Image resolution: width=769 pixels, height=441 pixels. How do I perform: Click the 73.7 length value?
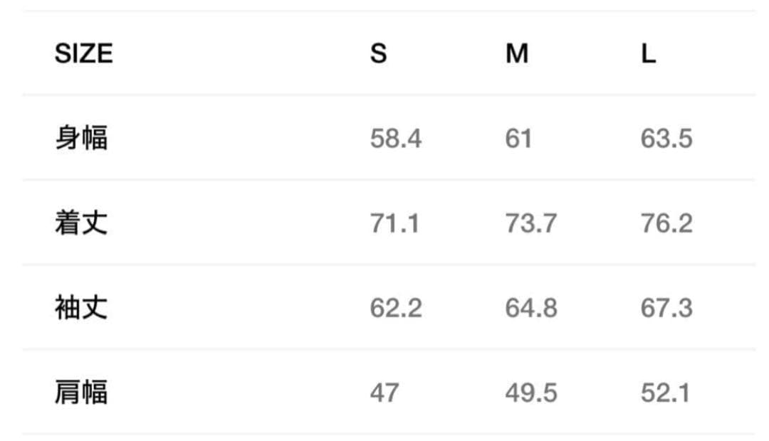tap(530, 223)
